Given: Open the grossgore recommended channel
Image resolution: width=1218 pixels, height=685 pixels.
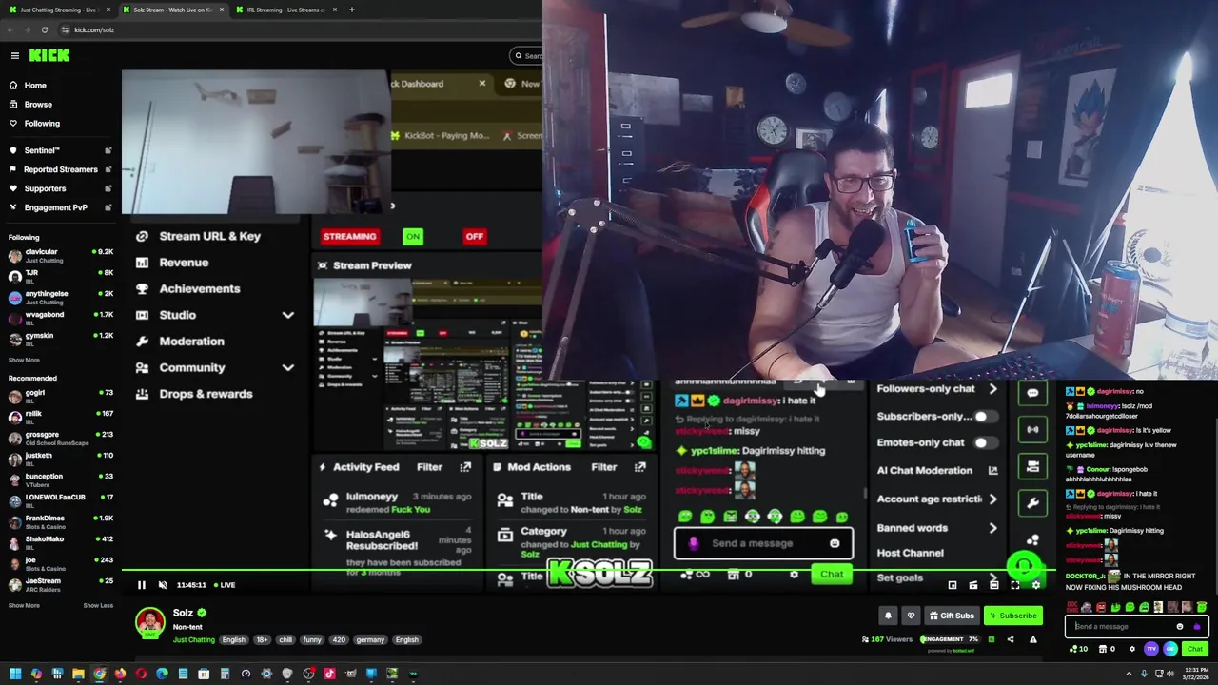Looking at the screenshot, I should pos(61,438).
